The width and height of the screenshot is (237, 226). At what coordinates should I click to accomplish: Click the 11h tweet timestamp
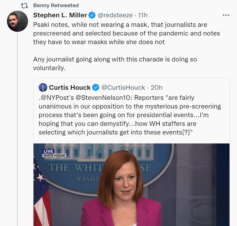[x=143, y=15]
